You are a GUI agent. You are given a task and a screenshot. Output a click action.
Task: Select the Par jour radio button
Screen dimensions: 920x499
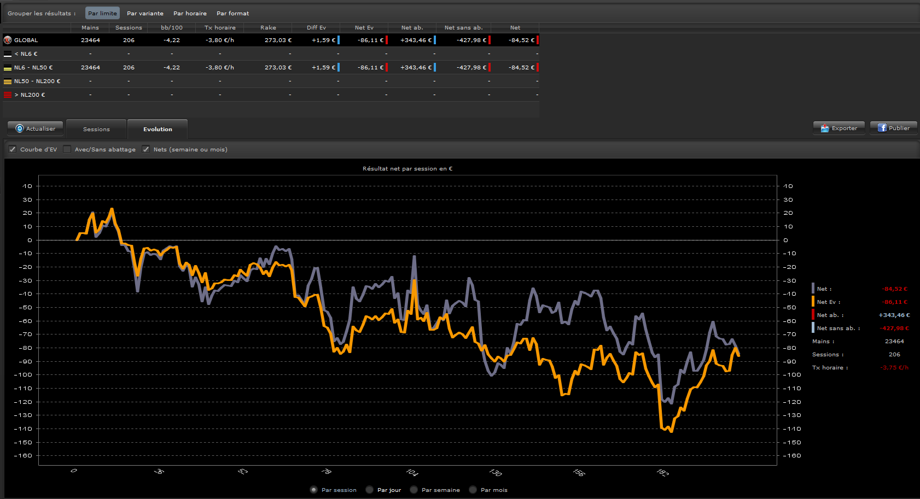coord(369,490)
